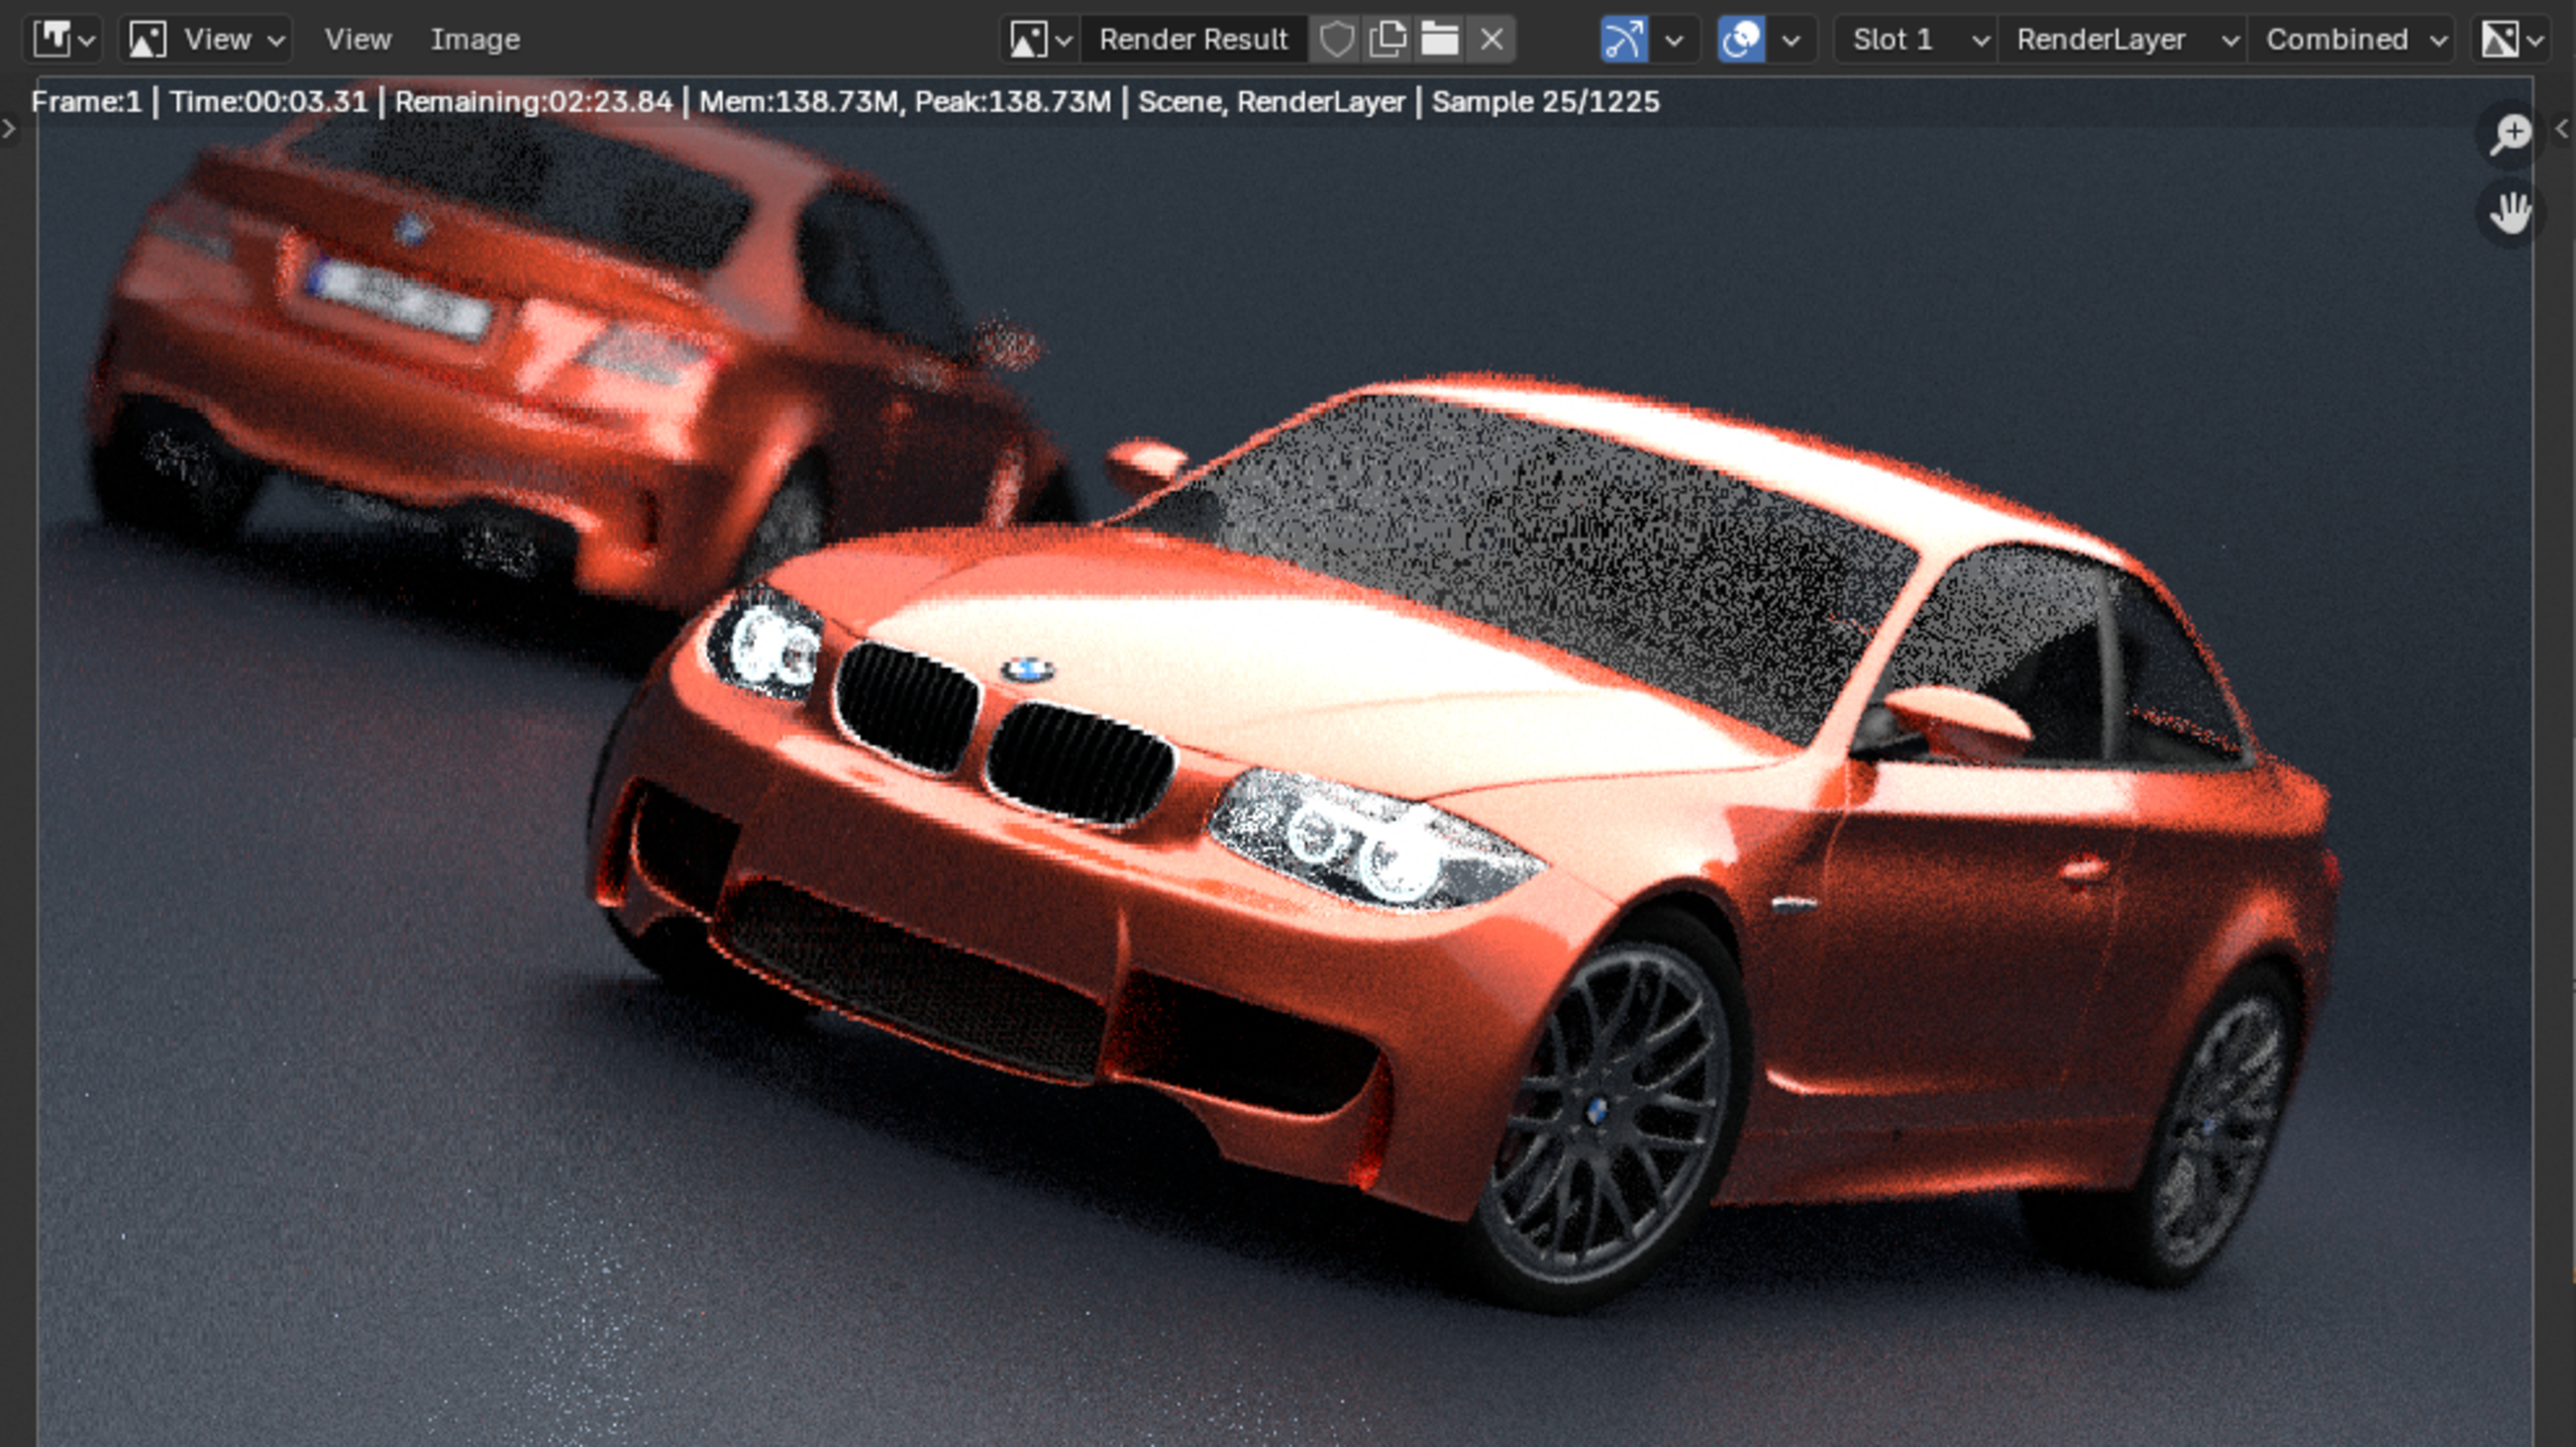Click the zoom magnifier gizmo
This screenshot has height=1447, width=2576.
(x=2510, y=134)
